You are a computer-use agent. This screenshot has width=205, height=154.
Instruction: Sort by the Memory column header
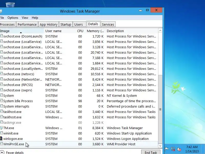[95, 31]
